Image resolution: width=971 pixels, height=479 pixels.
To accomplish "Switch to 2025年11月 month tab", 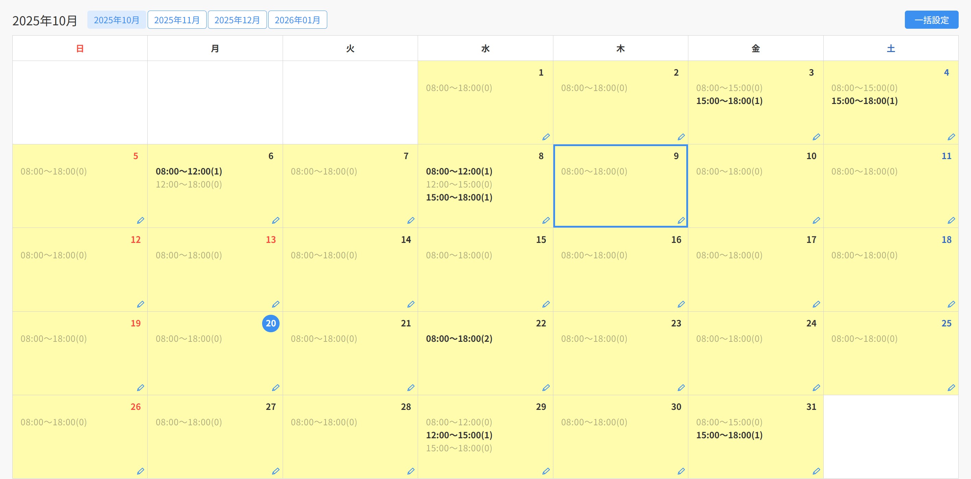I will [177, 20].
